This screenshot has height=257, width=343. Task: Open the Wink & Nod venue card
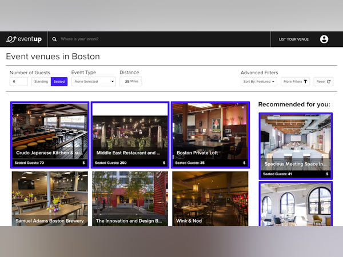point(210,199)
